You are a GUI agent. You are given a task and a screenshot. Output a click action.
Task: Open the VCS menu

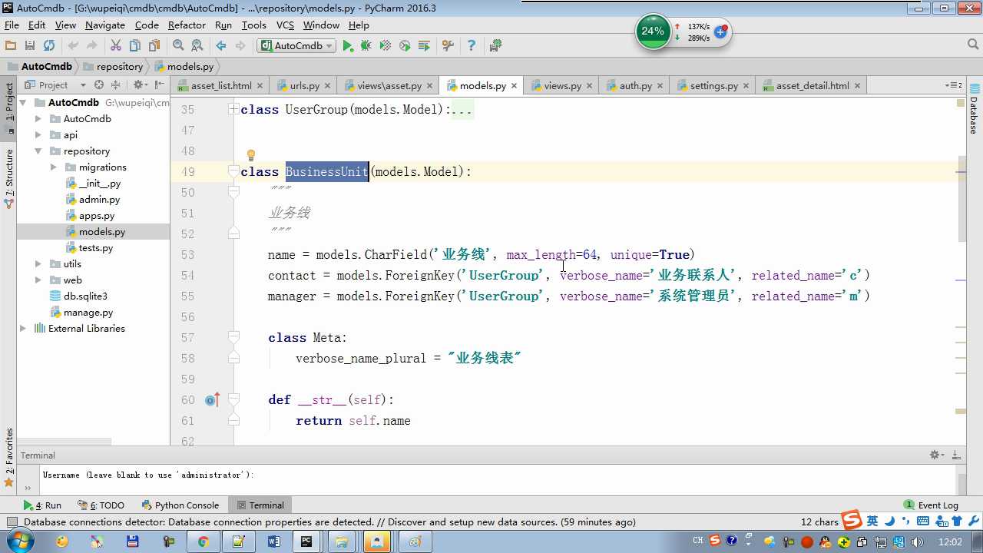pos(285,25)
